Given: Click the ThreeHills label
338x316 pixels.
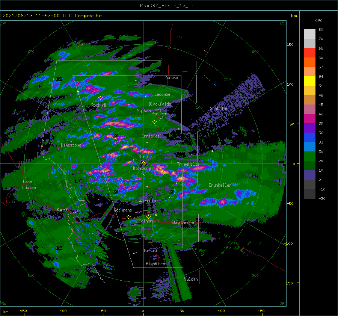Looking at the screenshot, I should pyautogui.click(x=189, y=164).
